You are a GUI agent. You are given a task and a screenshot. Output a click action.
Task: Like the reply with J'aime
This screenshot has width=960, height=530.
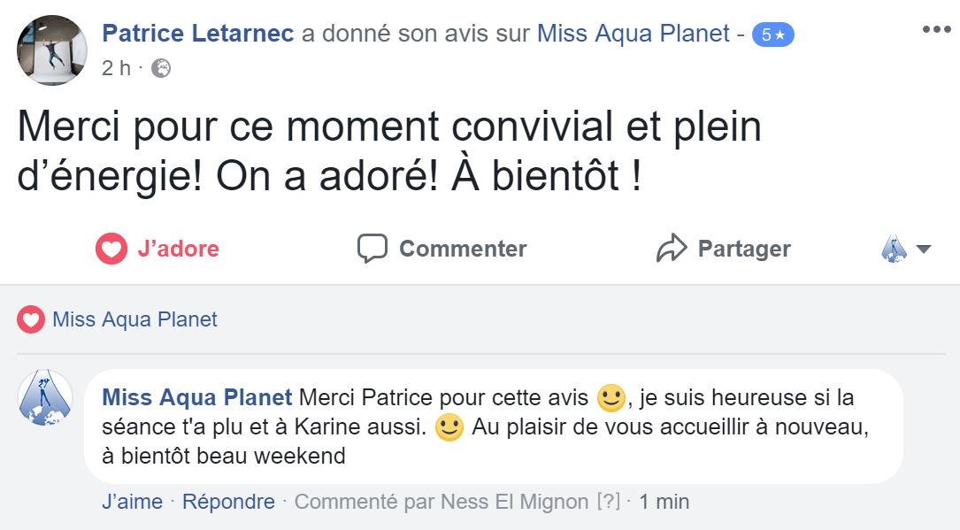pos(132,502)
